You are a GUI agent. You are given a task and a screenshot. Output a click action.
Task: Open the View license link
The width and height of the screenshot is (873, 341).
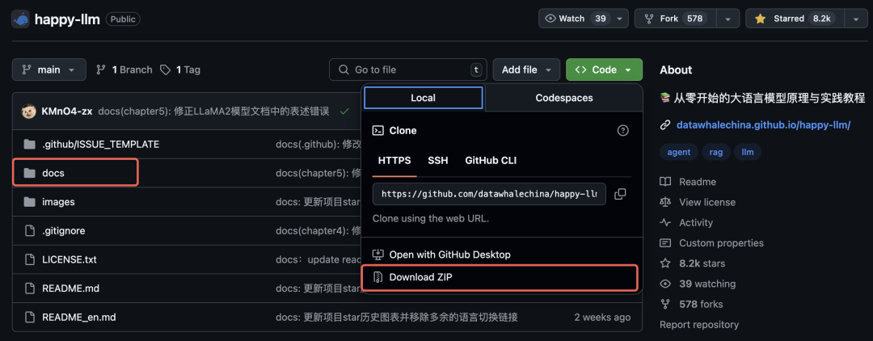(x=707, y=203)
